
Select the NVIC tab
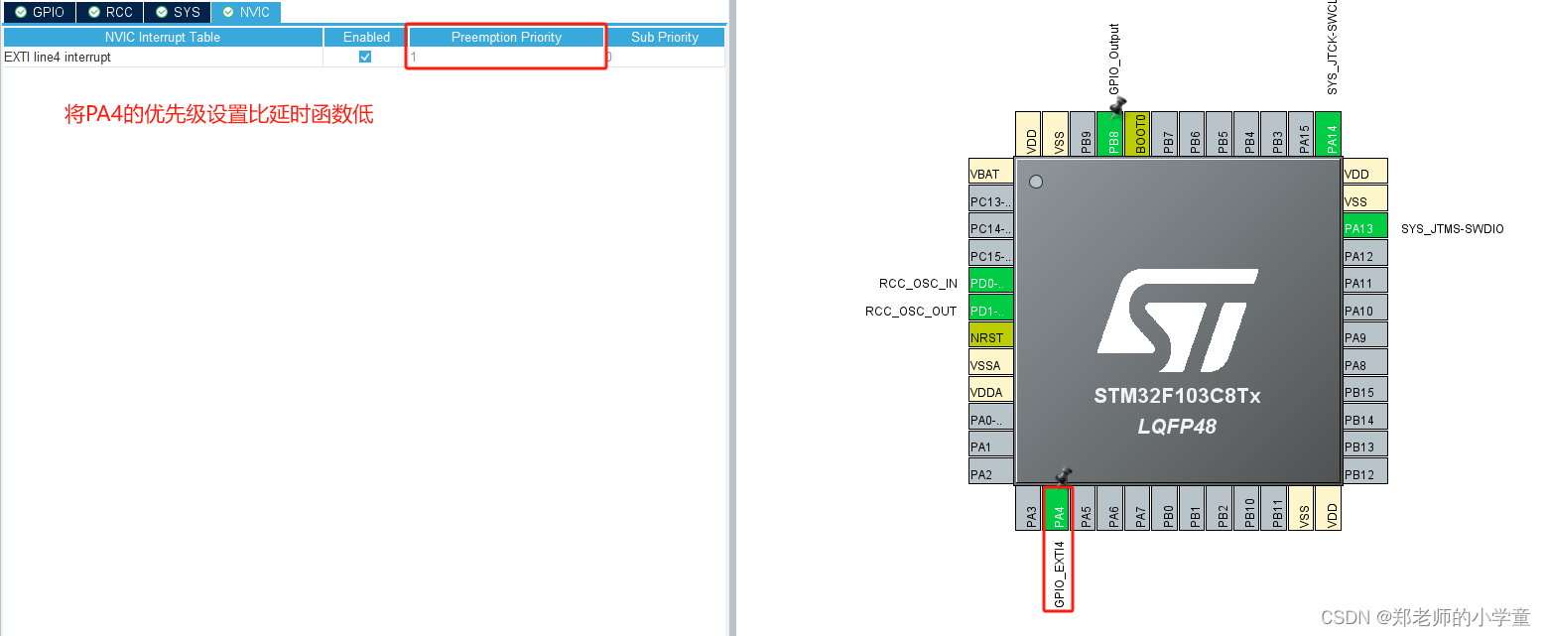(x=246, y=12)
